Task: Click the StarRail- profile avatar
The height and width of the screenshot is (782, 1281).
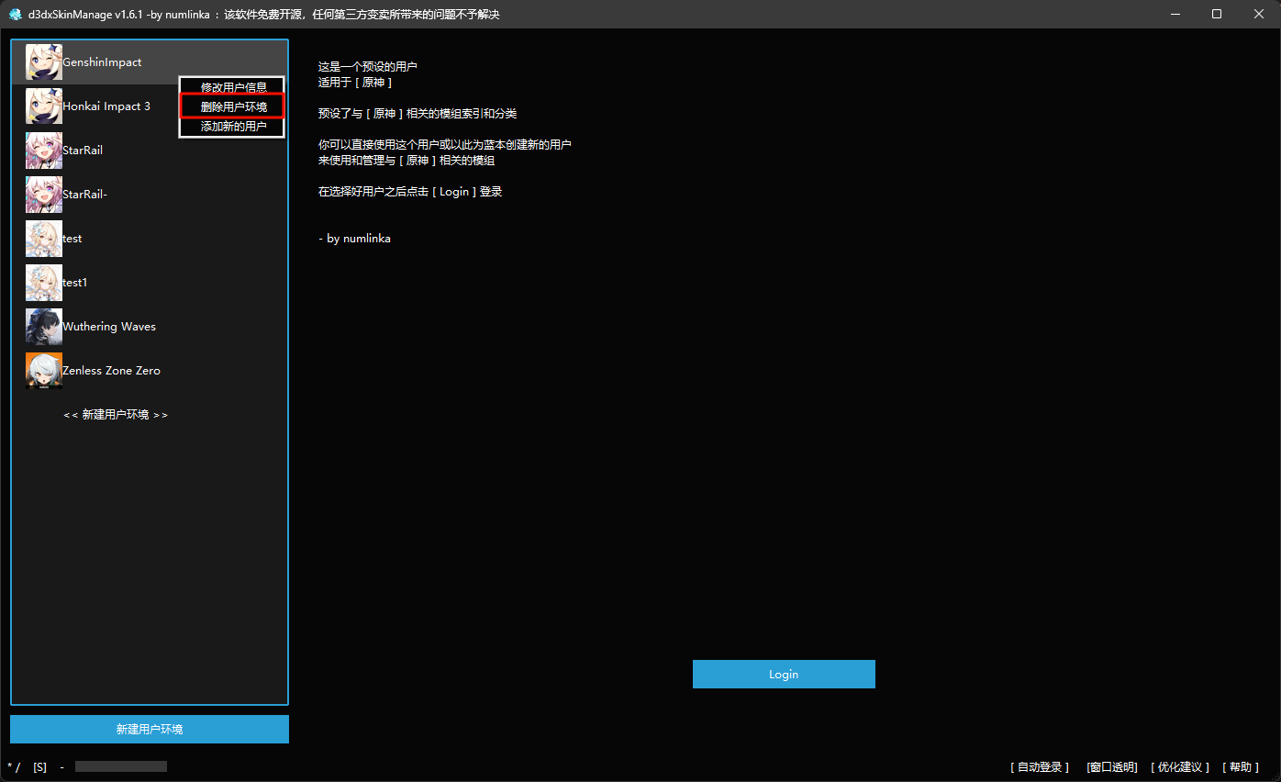Action: 44,195
